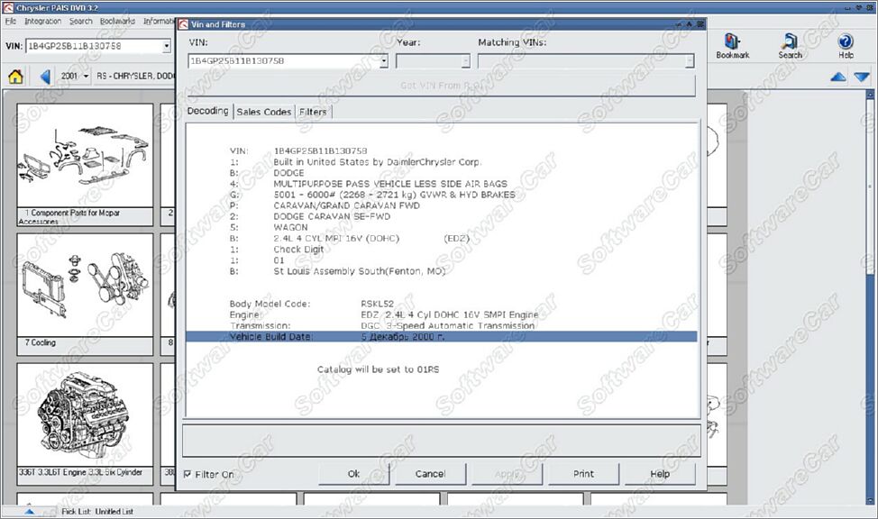Click the Print button
The height and width of the screenshot is (519, 878).
583,474
